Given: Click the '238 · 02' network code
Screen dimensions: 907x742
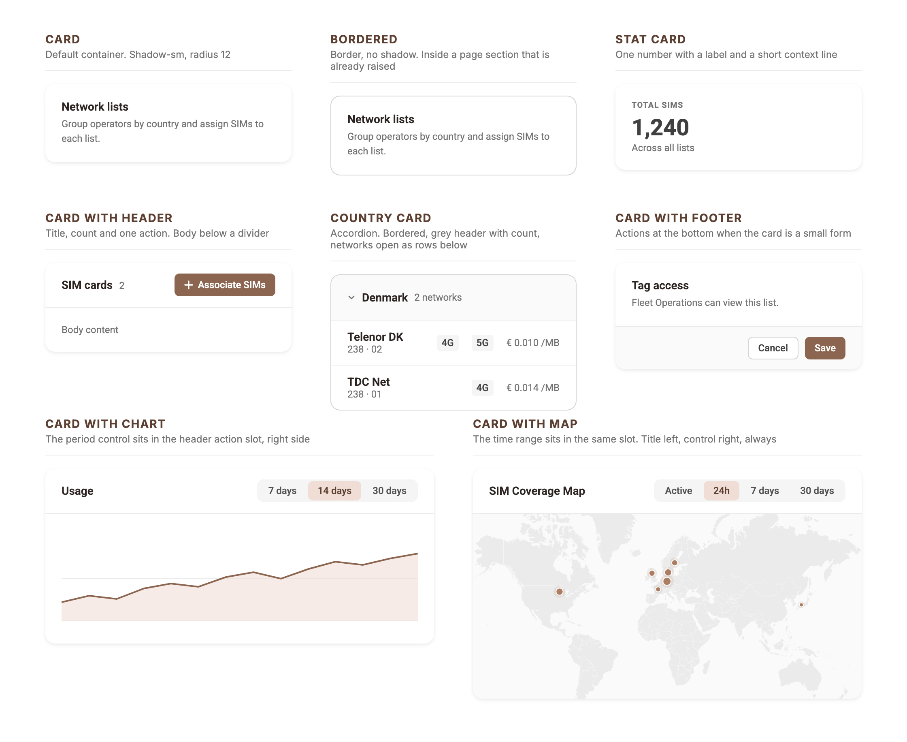Looking at the screenshot, I should (364, 350).
